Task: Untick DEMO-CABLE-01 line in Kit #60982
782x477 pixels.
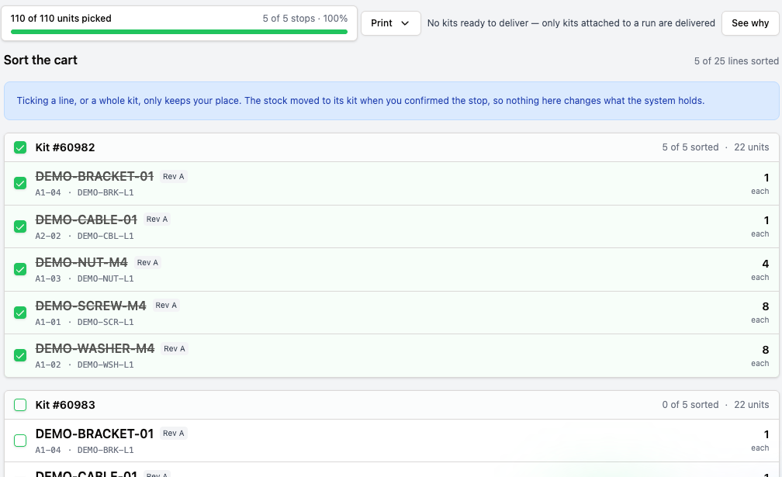Action: (20, 226)
